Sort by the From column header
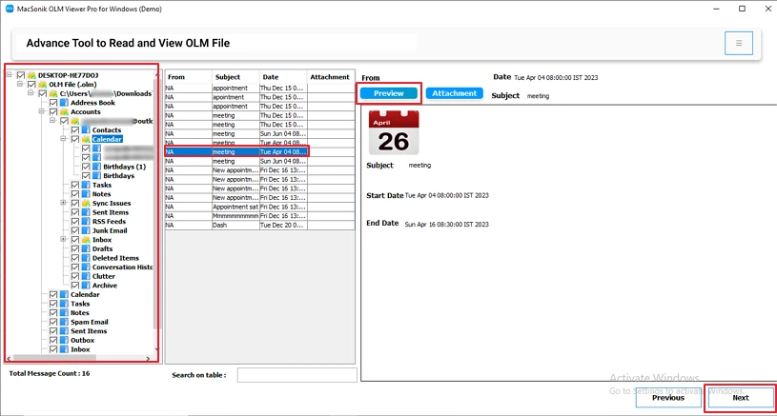The height and width of the screenshot is (416, 777). pyautogui.click(x=189, y=77)
